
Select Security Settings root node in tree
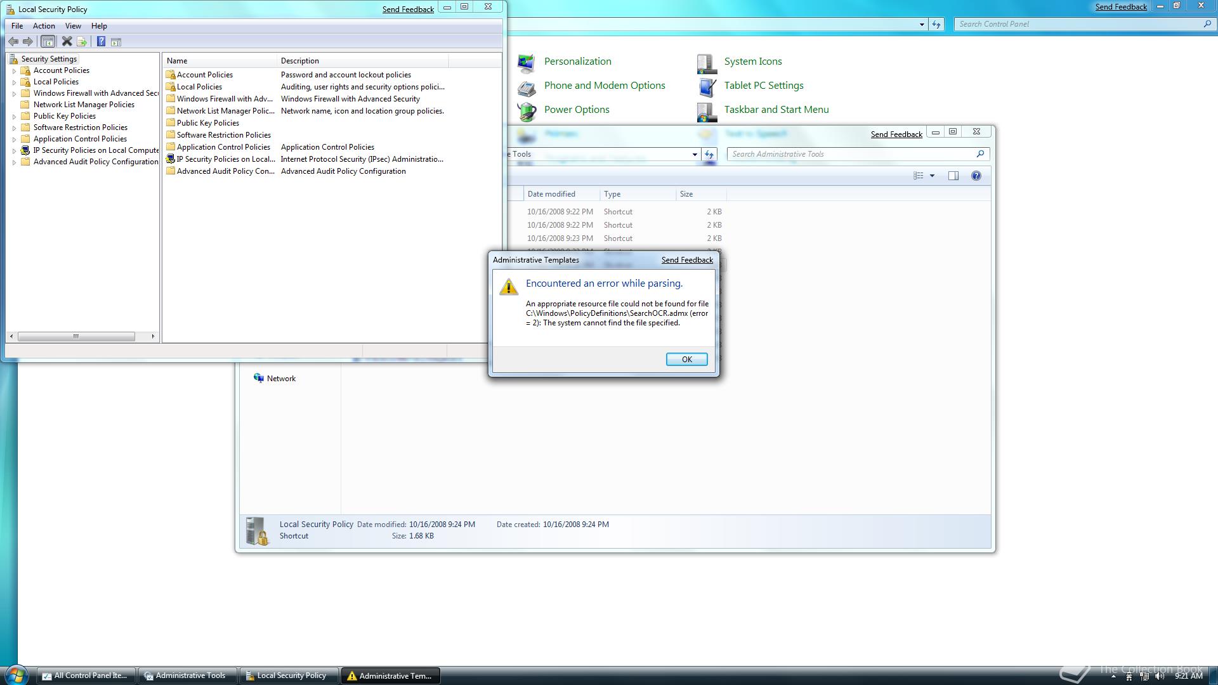click(x=49, y=59)
